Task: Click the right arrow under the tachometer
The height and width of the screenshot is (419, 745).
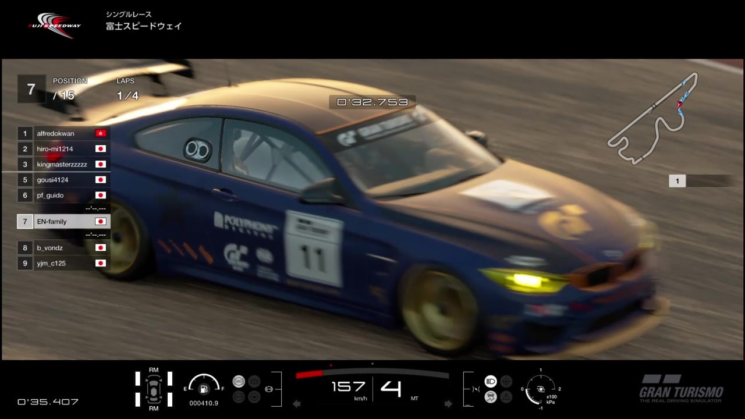Action: coord(448,403)
